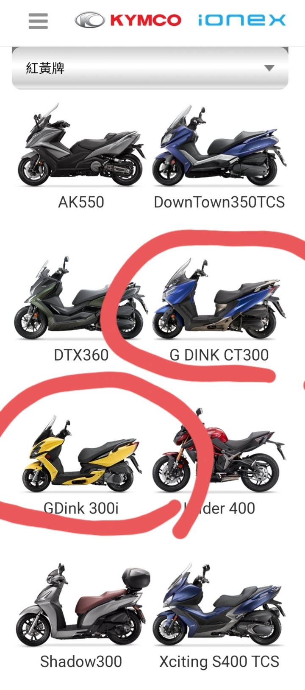Select the yellow GDink 300i scooter image
The image size is (305, 690).
click(x=81, y=454)
